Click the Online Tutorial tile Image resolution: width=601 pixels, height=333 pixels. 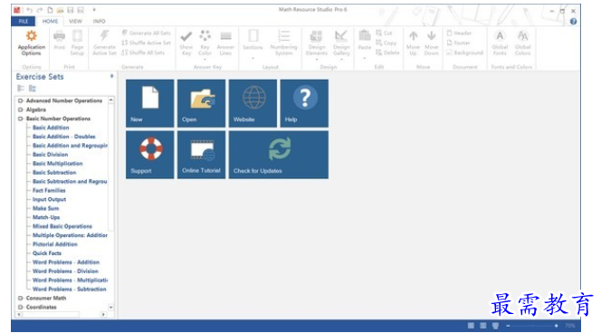click(201, 155)
